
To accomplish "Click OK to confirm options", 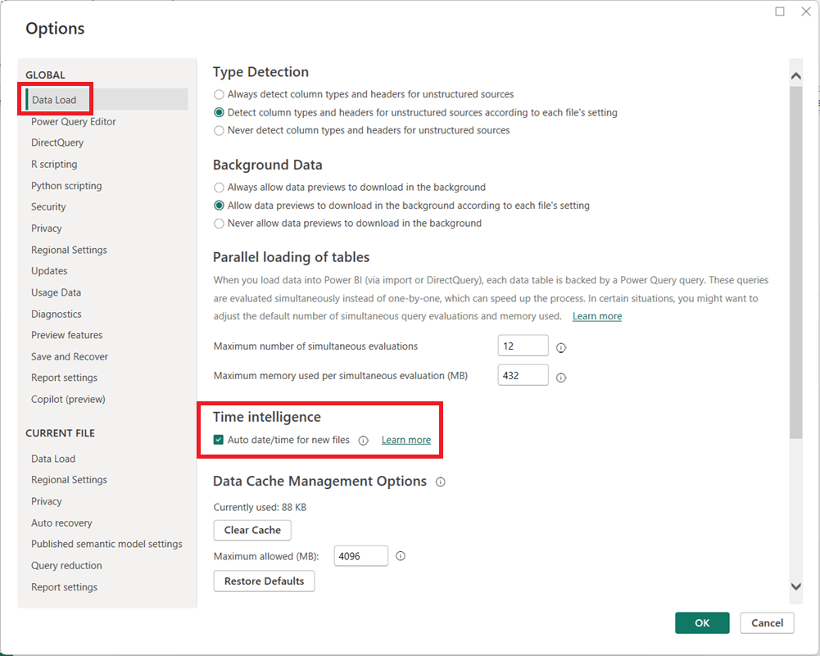I will [x=702, y=623].
